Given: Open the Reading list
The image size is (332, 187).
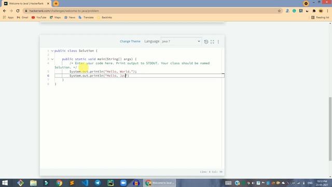Looking at the screenshot, I should tap(320, 17).
